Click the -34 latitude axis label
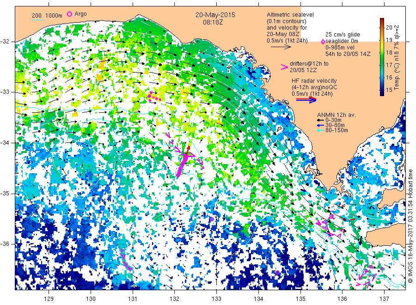 tap(5, 143)
